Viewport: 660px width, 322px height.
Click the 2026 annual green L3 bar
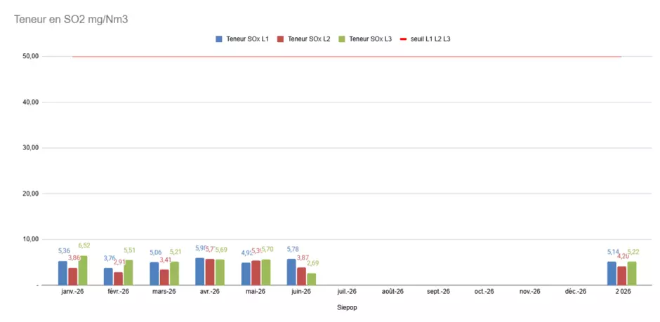tap(632, 273)
